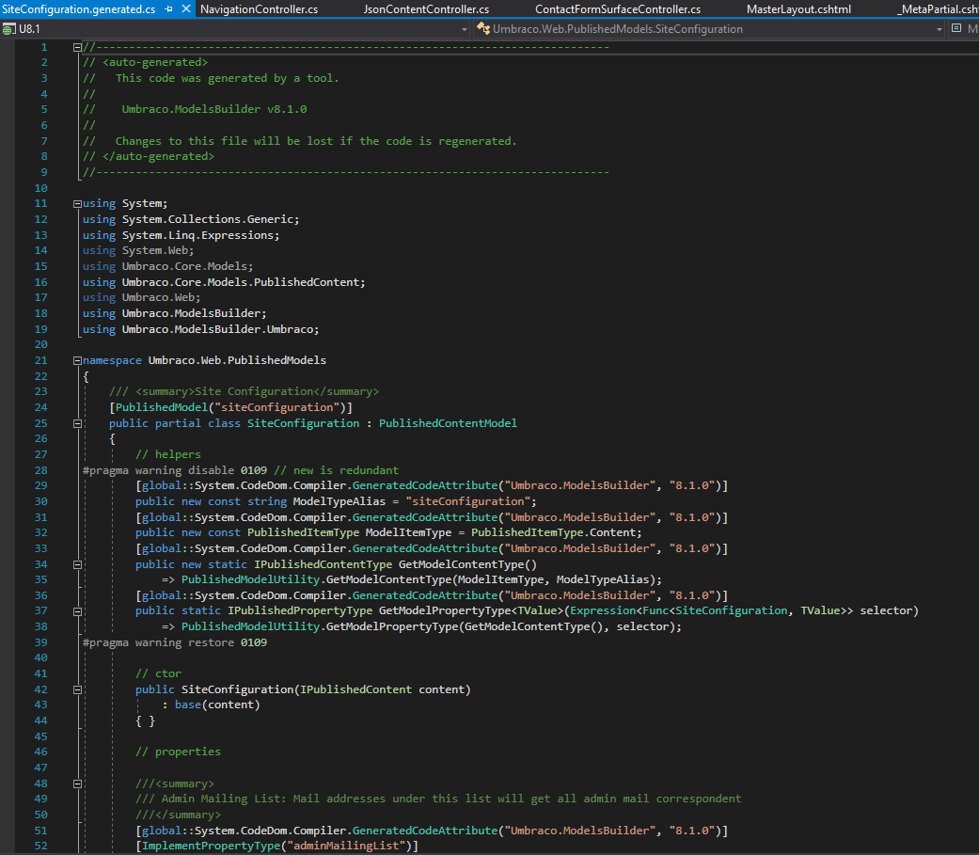Click the '// helpers' comment

(168, 454)
